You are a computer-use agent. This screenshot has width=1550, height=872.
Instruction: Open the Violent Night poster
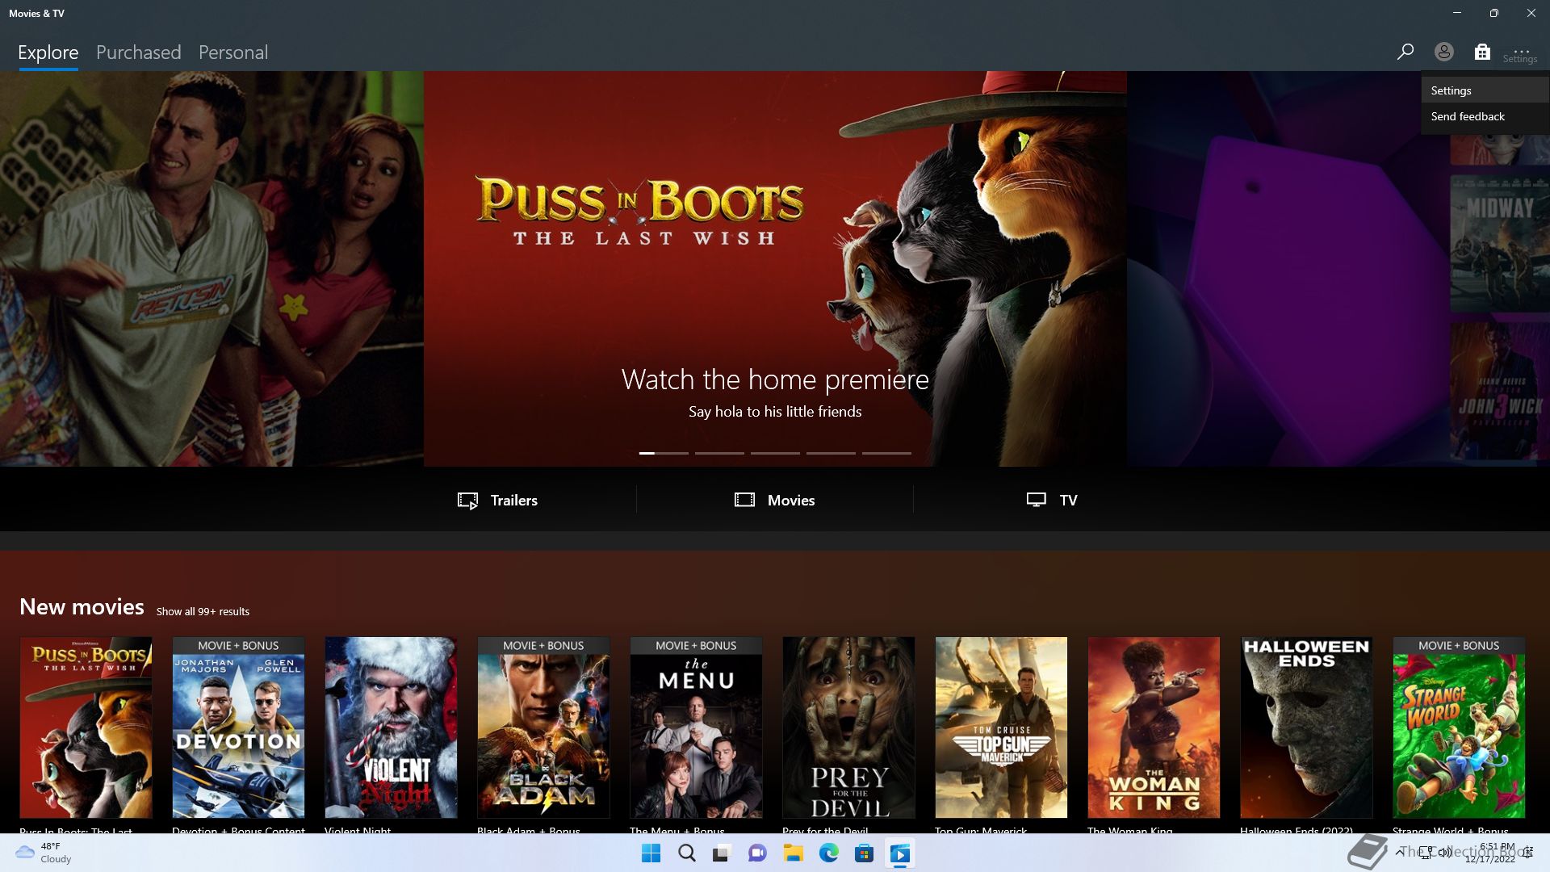391,727
